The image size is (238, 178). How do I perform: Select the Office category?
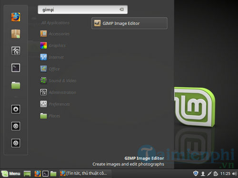(50, 69)
